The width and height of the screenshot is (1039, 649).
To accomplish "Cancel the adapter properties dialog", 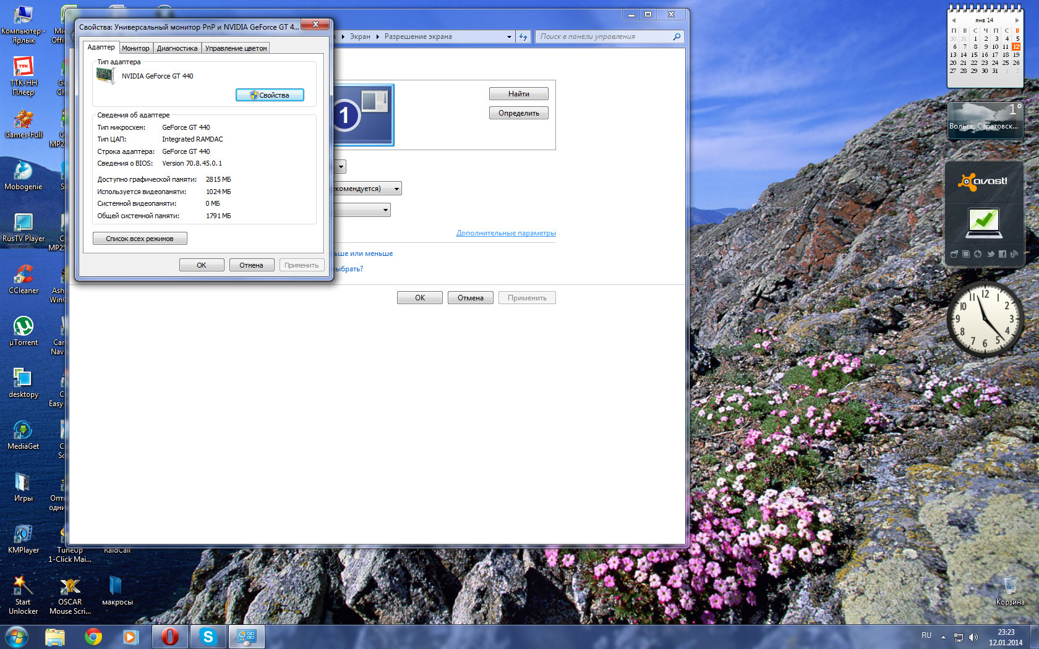I will click(x=252, y=265).
